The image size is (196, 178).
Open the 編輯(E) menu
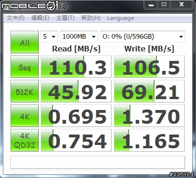(41, 18)
